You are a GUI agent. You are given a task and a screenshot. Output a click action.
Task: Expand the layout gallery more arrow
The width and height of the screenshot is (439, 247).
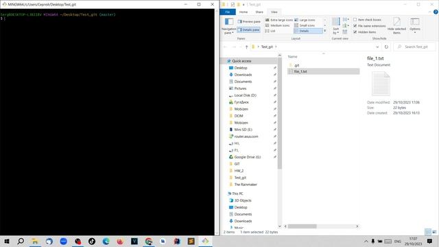(324, 31)
